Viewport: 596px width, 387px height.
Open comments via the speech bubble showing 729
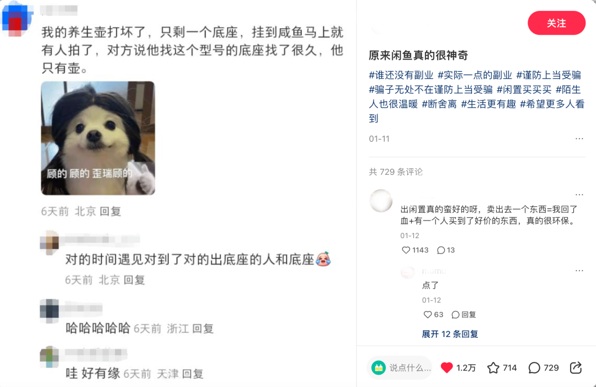pyautogui.click(x=534, y=368)
